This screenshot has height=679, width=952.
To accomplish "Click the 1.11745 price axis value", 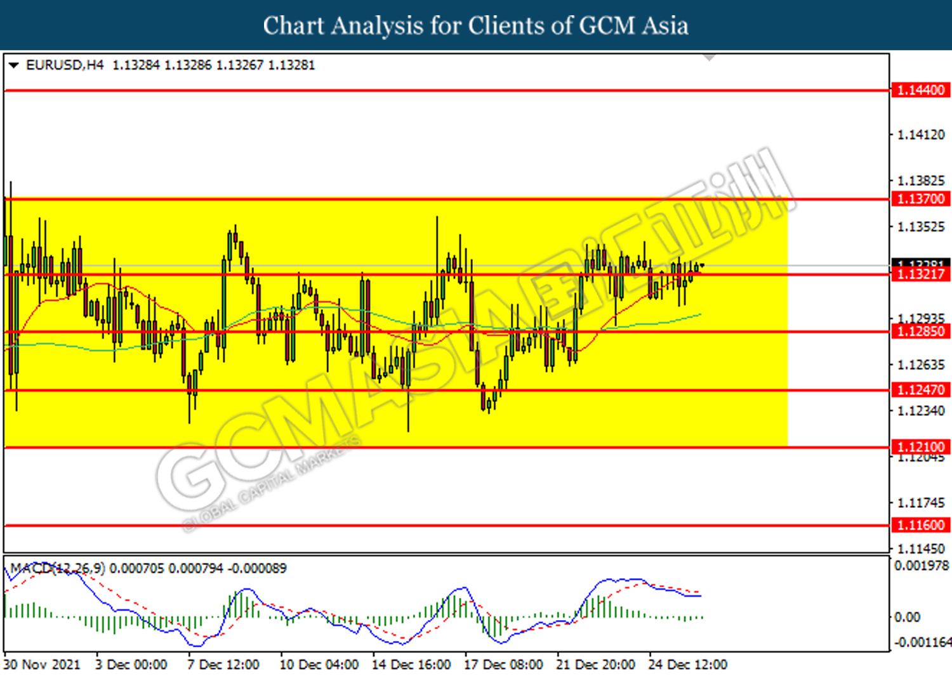I will [x=921, y=503].
